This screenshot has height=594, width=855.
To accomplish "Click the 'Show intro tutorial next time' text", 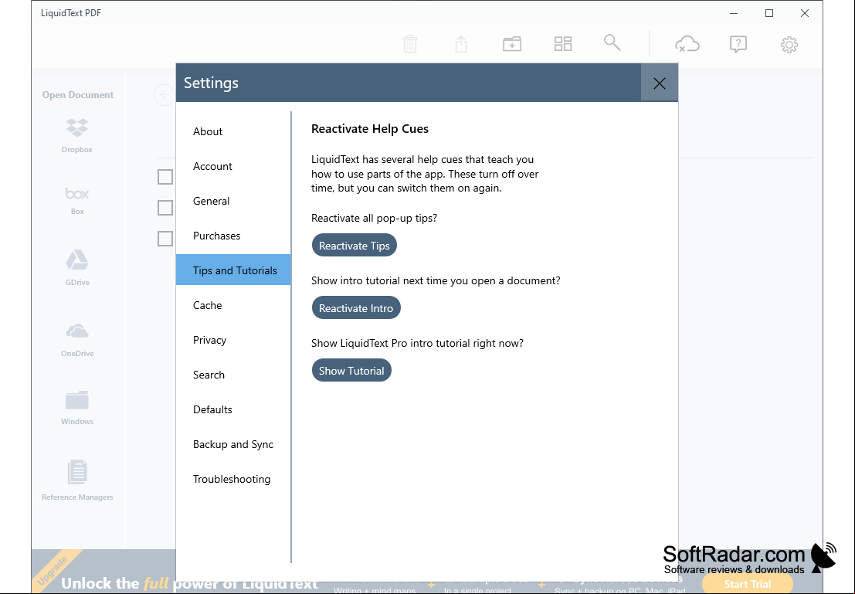I will coord(436,281).
